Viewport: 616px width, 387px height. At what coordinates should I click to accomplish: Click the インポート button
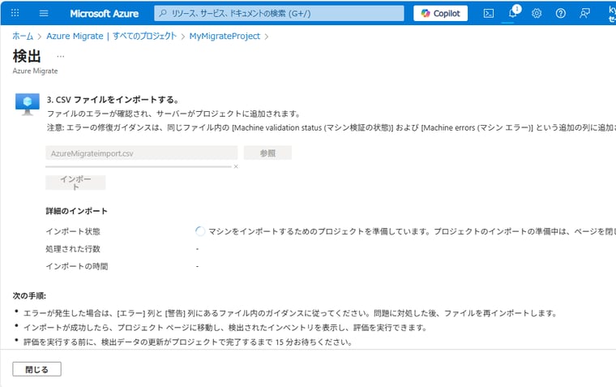coord(75,183)
